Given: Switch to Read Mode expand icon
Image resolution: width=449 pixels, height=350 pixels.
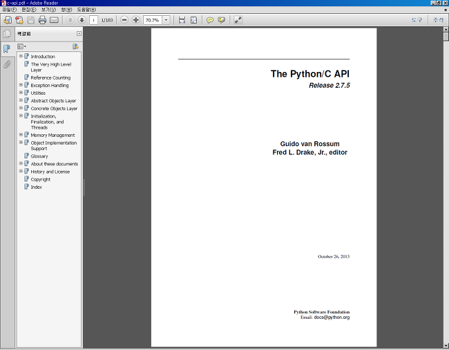Looking at the screenshot, I should (x=238, y=20).
